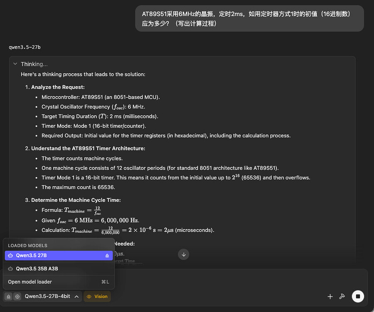The height and width of the screenshot is (312, 374).
Task: Click the qwen3.5-27b model name label
Action: click(x=25, y=47)
